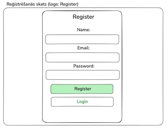Click into the Email text box
The height and width of the screenshot is (130, 168).
coord(82,57)
